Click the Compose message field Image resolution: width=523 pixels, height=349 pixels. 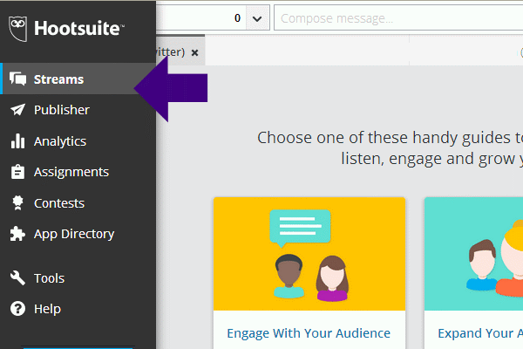(x=397, y=18)
